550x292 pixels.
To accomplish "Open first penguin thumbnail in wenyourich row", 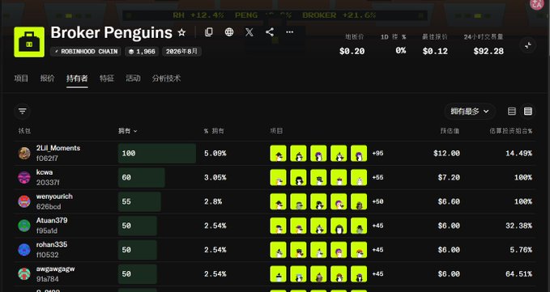I will pos(278,201).
